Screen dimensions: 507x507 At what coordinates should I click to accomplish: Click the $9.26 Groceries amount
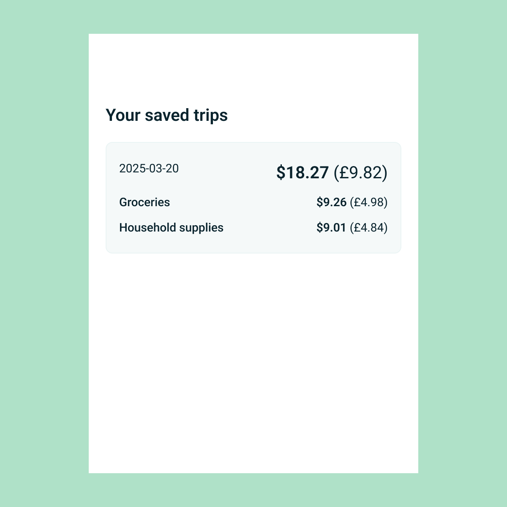331,202
